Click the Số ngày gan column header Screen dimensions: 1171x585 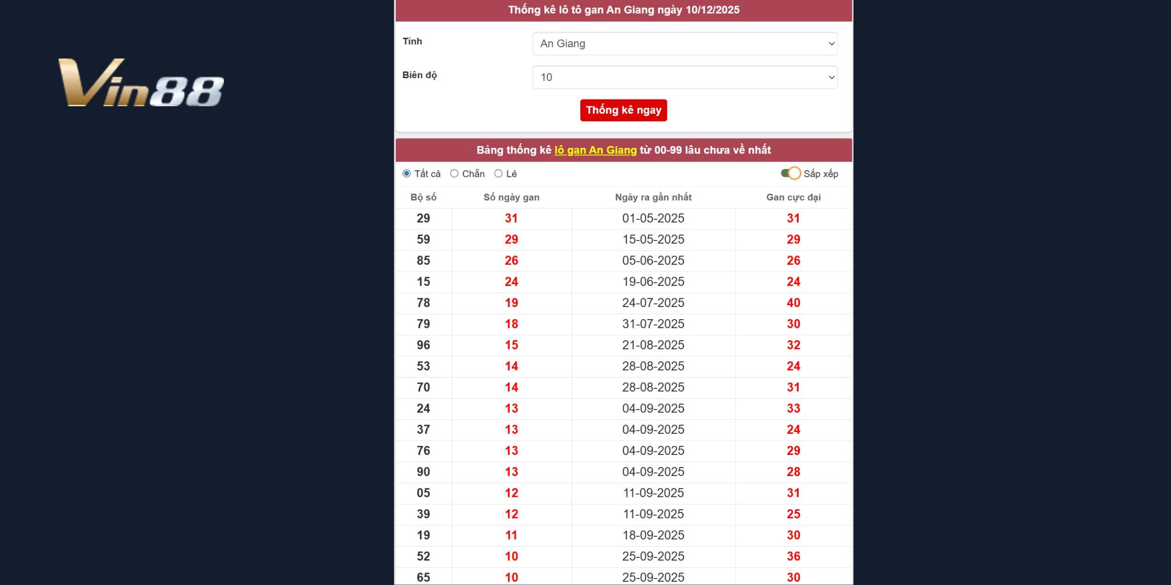click(511, 197)
